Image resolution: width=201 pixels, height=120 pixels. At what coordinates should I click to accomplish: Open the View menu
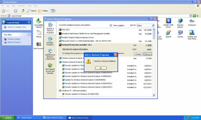click(x=14, y=6)
